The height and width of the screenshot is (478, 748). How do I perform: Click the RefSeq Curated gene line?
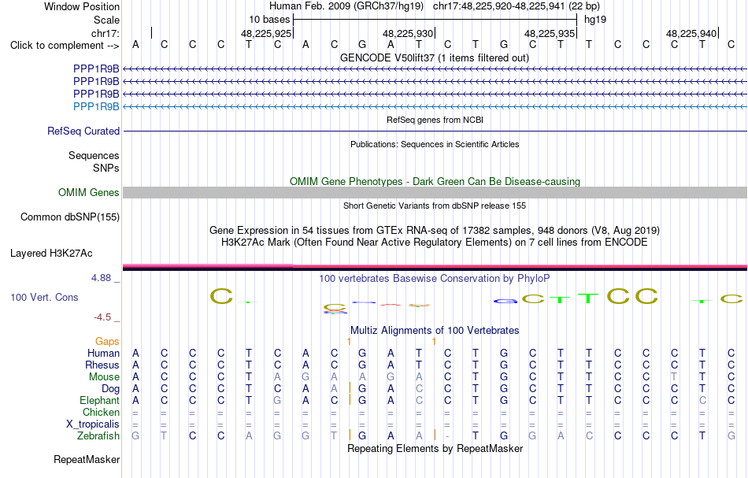pos(435,131)
